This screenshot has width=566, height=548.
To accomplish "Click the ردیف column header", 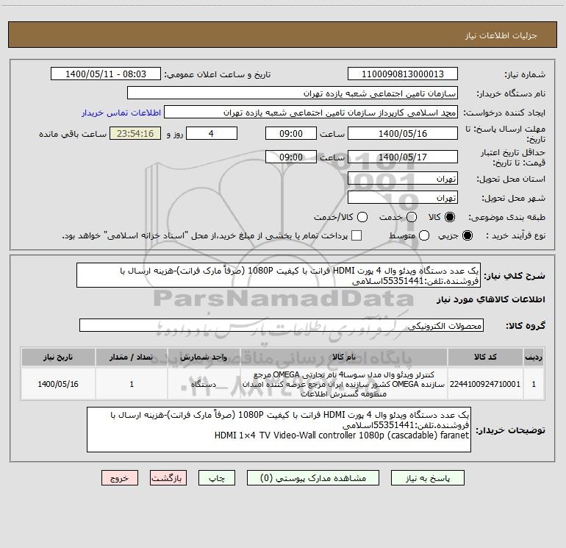I will (534, 357).
